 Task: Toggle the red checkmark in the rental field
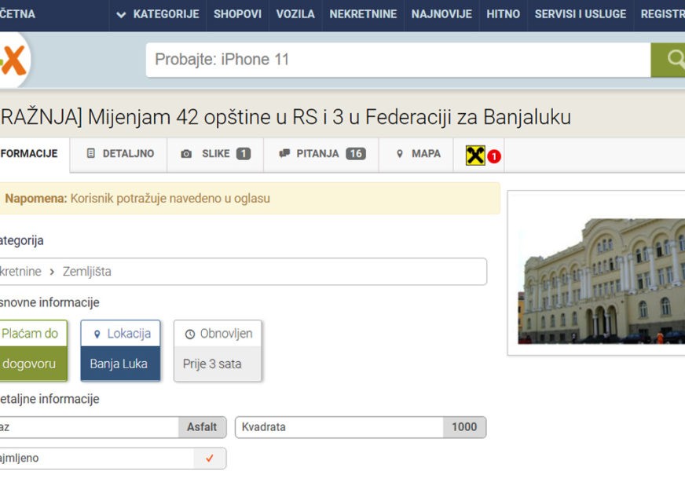click(210, 458)
